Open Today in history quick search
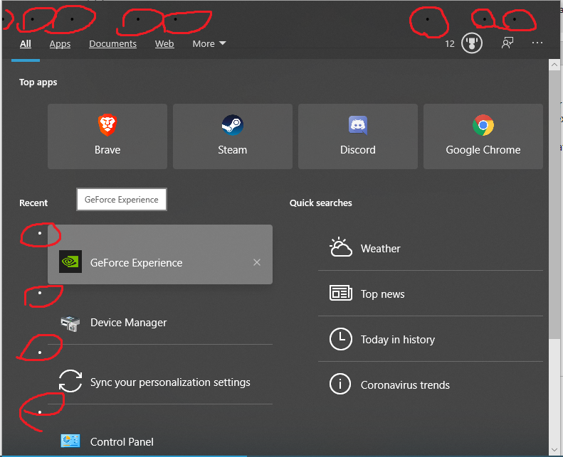563x457 pixels. [x=431, y=339]
